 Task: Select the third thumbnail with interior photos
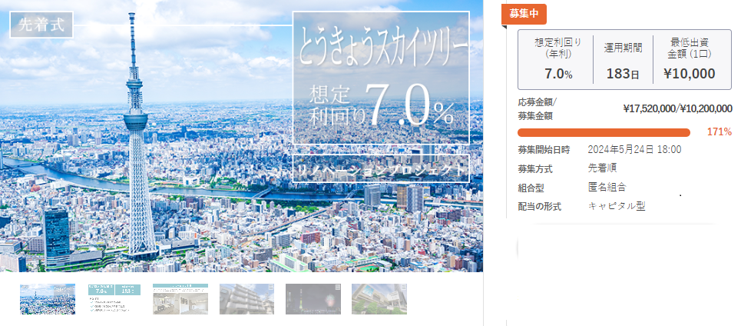180,299
